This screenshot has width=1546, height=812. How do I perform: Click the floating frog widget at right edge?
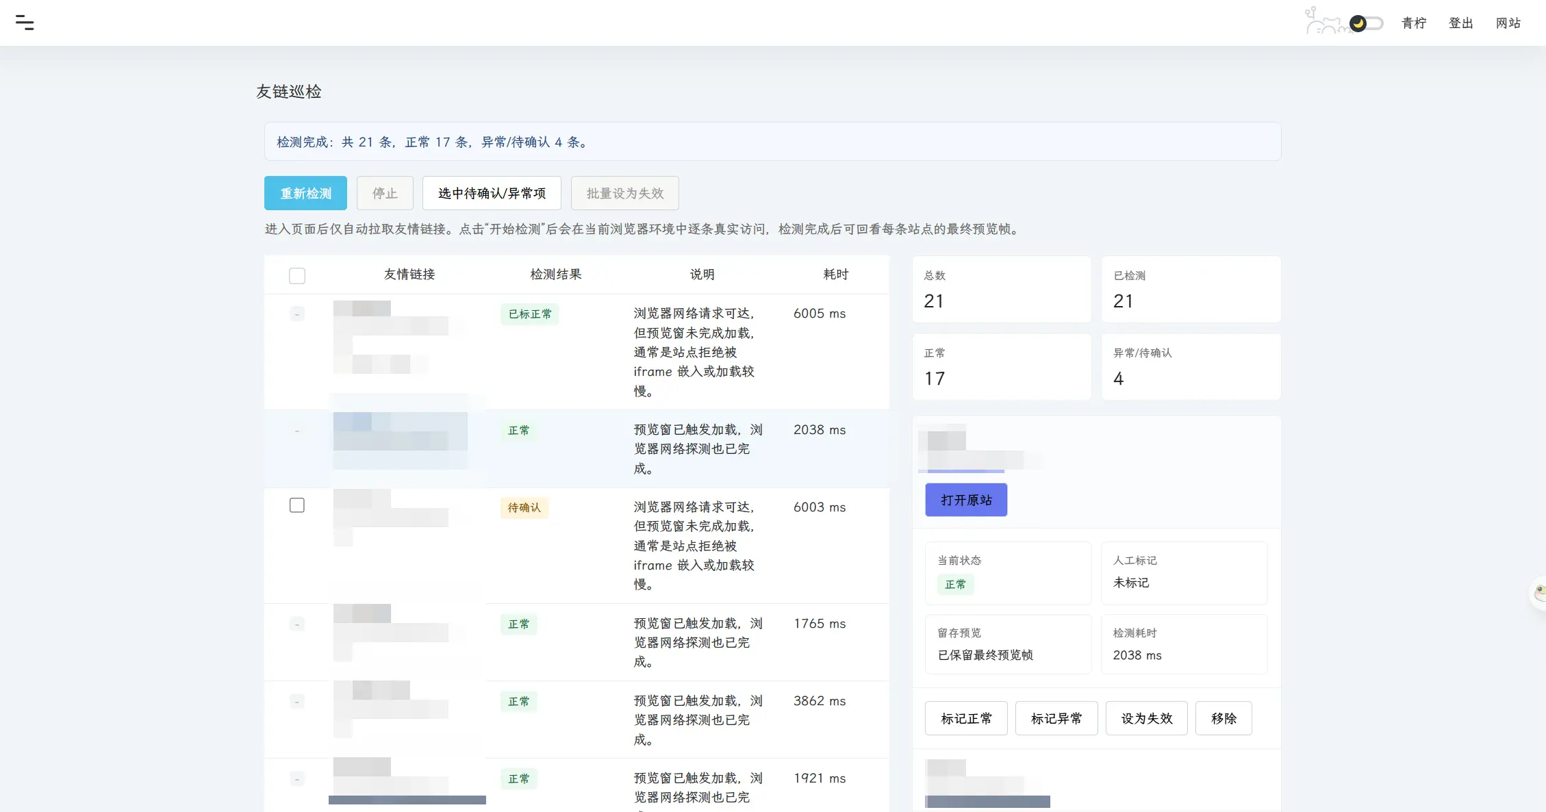point(1539,593)
